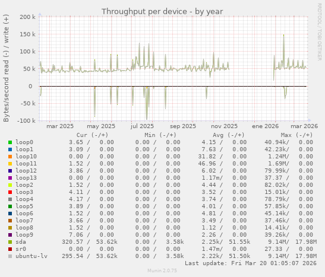This screenshot has width=325, height=277.
Task: Select the loop13 device label
Action: click(x=26, y=178)
